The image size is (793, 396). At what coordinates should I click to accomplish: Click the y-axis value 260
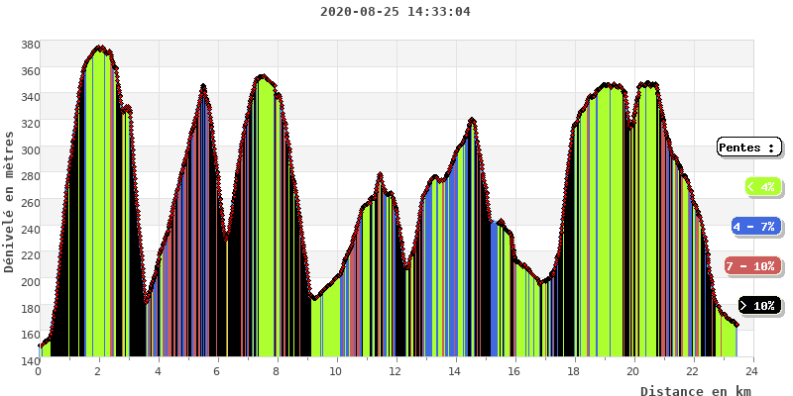click(x=30, y=203)
